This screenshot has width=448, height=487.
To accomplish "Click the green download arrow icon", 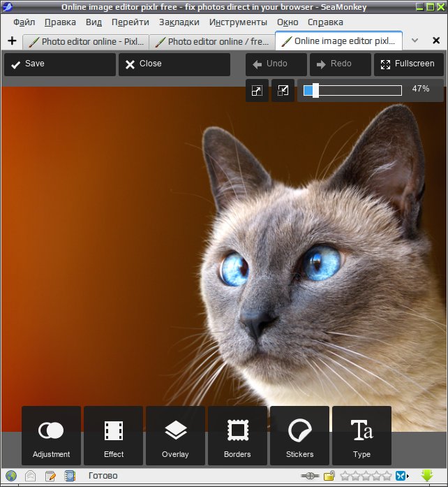I will click(427, 476).
